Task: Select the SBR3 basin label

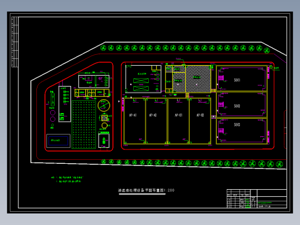Action: 237,125
